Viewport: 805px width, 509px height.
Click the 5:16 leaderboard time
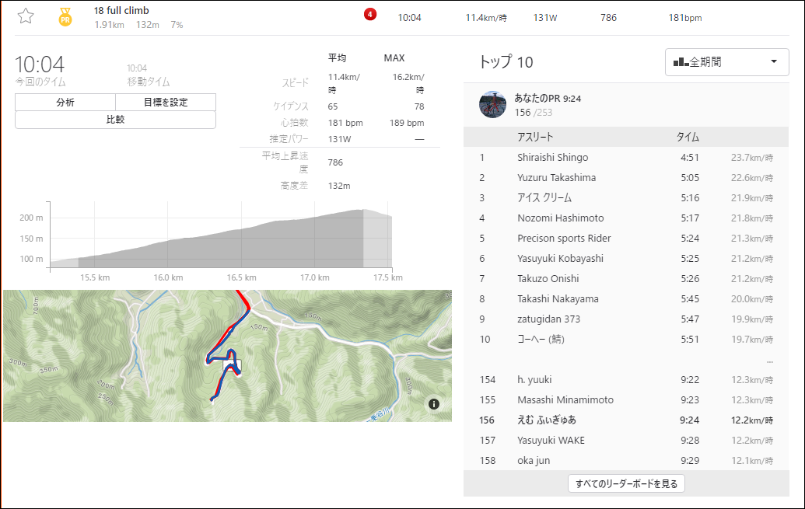[x=690, y=197]
